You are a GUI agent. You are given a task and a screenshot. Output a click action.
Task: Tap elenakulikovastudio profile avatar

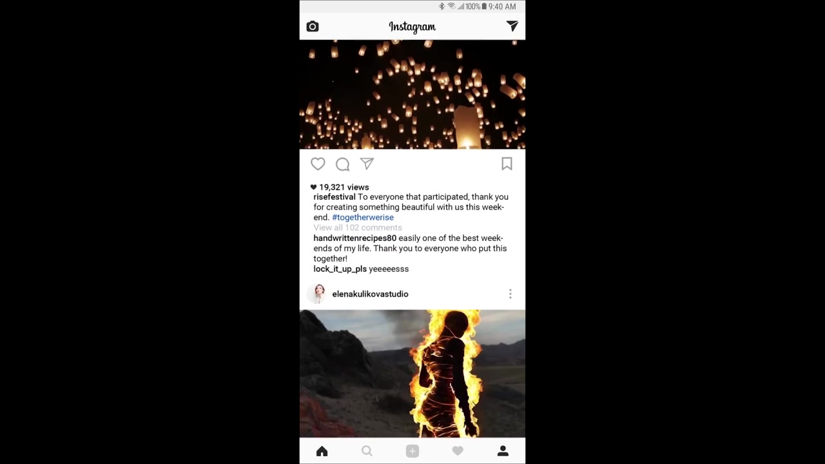coord(319,294)
